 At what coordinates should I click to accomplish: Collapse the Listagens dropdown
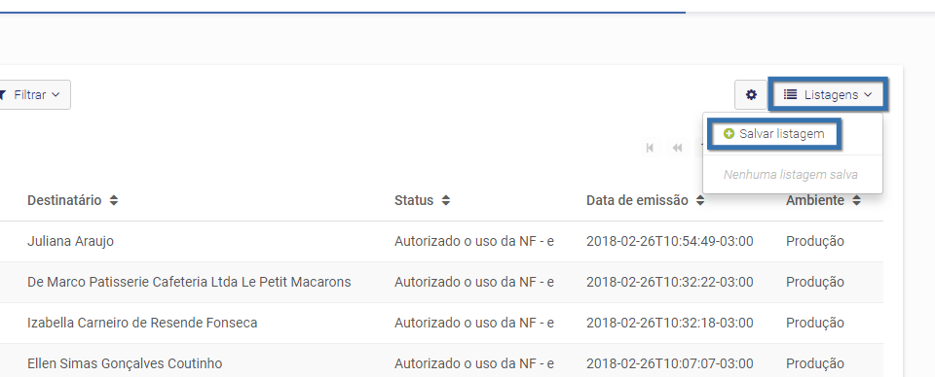(x=828, y=94)
